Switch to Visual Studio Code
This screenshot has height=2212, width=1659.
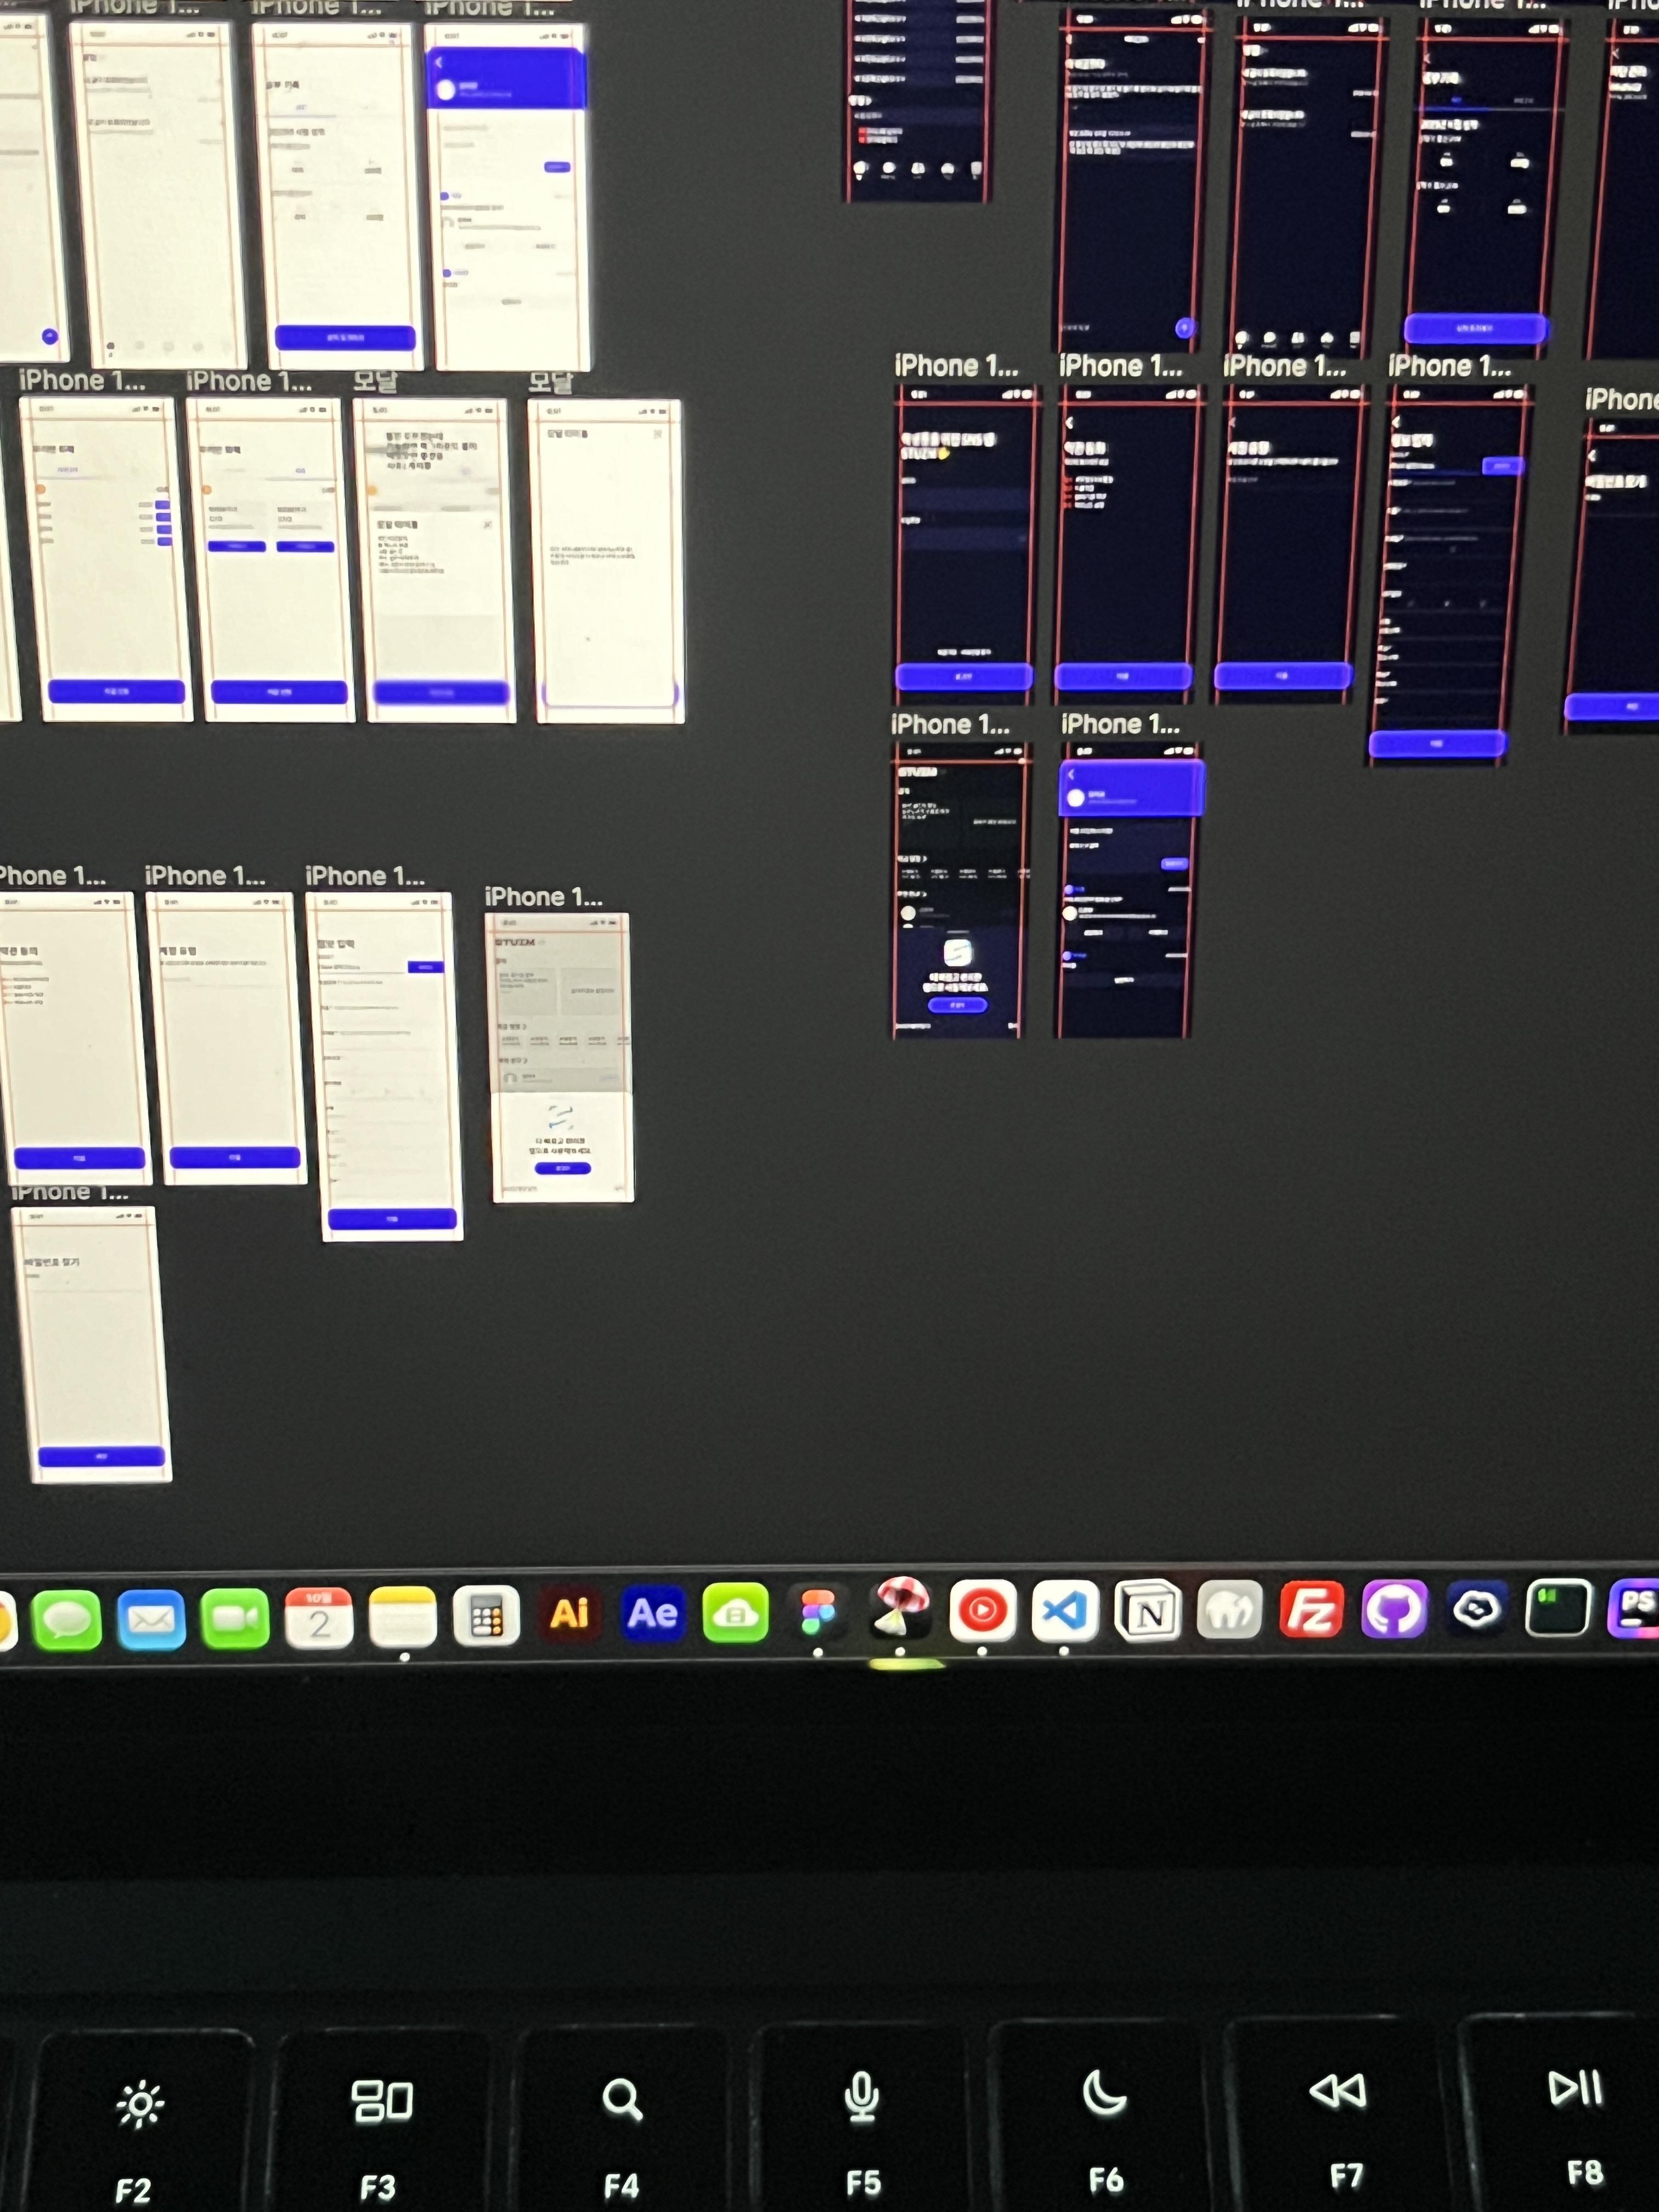click(1064, 1611)
